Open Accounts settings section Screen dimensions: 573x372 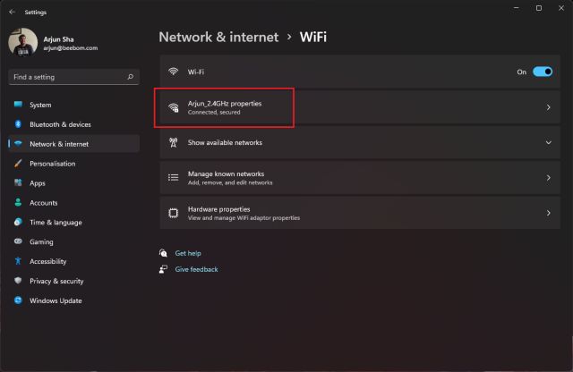43,203
